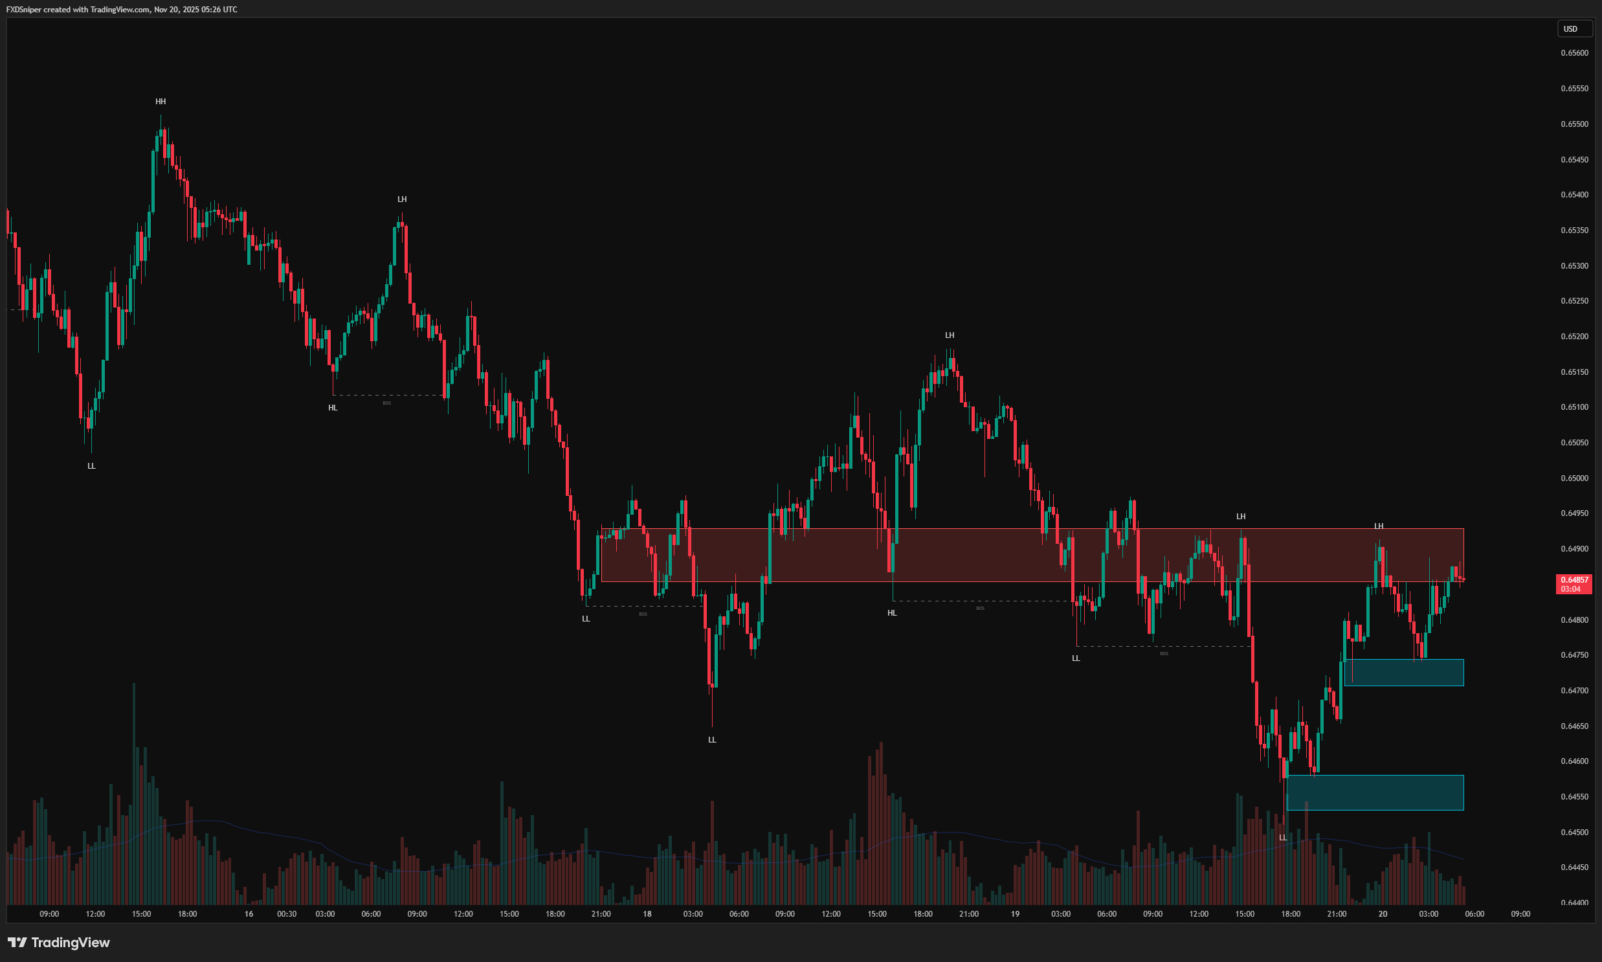Viewport: 1602px width, 962px height.
Task: Click the tallest volume bar on the left
Action: 134,794
